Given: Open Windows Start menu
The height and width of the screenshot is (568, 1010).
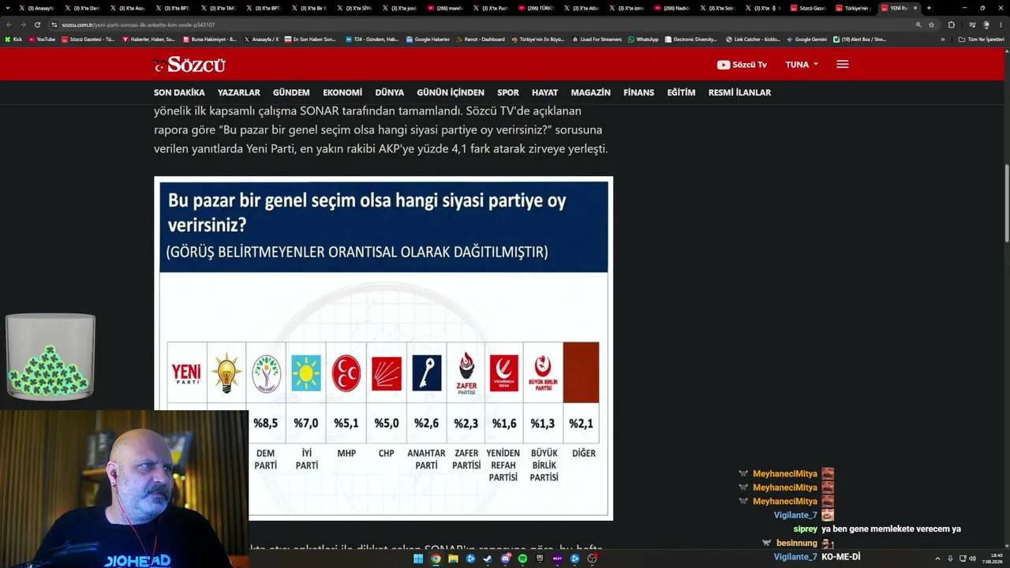Looking at the screenshot, I should point(418,559).
